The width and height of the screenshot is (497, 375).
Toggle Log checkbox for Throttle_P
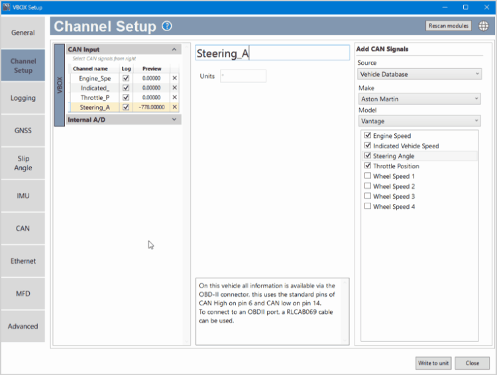(x=126, y=97)
